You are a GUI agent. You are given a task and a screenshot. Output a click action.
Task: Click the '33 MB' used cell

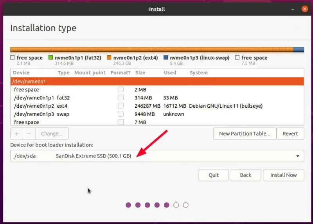coord(171,98)
